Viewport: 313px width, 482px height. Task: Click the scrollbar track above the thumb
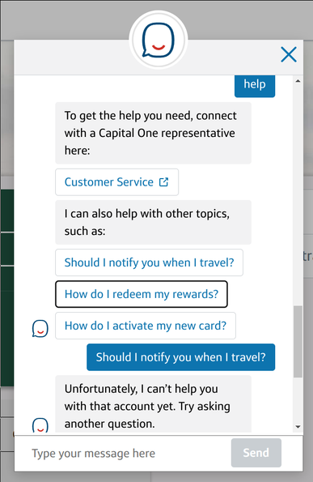point(298,195)
